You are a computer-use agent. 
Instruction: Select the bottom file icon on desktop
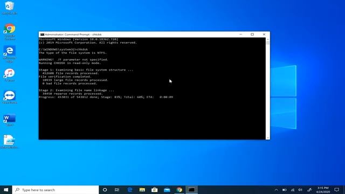[x=9, y=142]
